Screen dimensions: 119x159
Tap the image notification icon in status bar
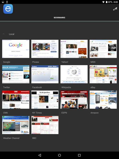[x=3, y=2]
